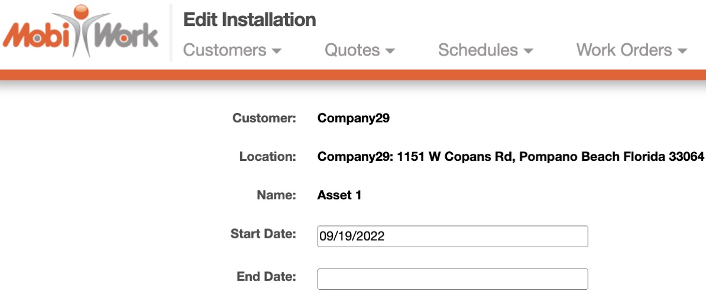This screenshot has height=304, width=706.
Task: Click the Start Date label
Action: [x=263, y=234]
